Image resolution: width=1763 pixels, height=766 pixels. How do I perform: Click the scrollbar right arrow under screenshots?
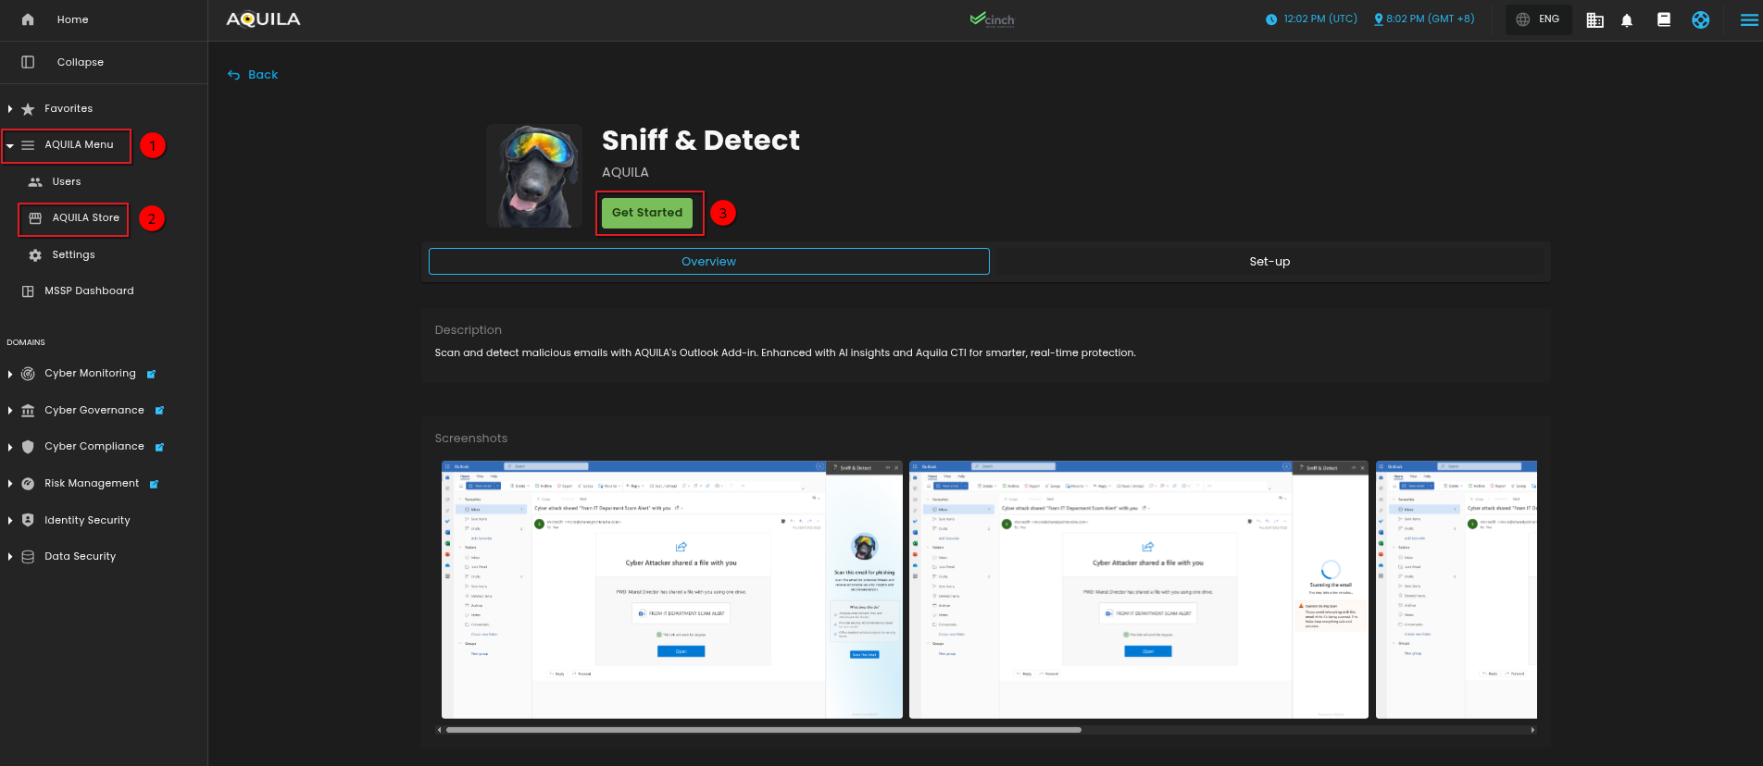click(x=1533, y=730)
